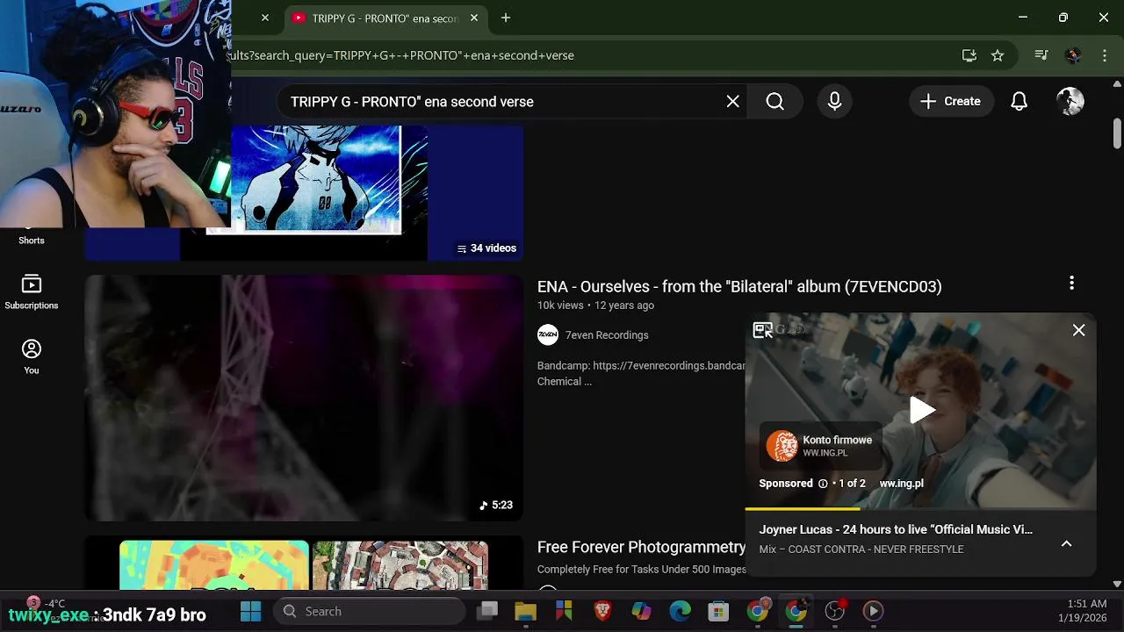Click the Bandcamp description text of ENA video

pos(641,374)
